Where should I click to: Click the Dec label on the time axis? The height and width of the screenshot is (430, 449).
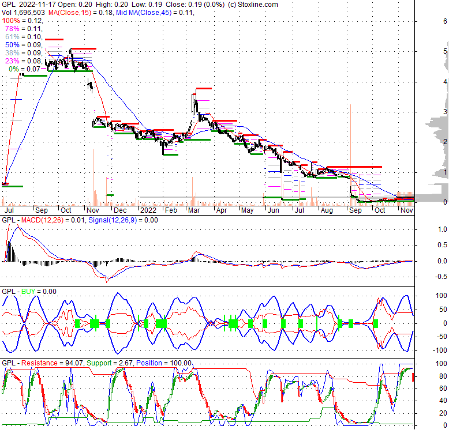point(120,210)
